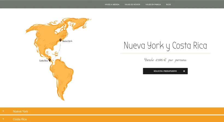
Task: Click the Costa Rica label on the map
Action: point(44,61)
